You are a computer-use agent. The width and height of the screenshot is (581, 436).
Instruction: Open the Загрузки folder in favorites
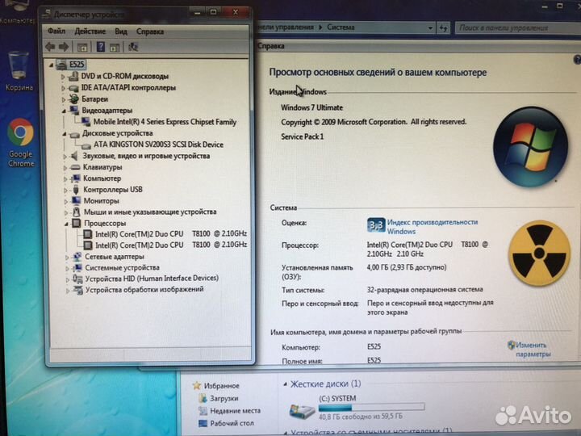tap(224, 398)
